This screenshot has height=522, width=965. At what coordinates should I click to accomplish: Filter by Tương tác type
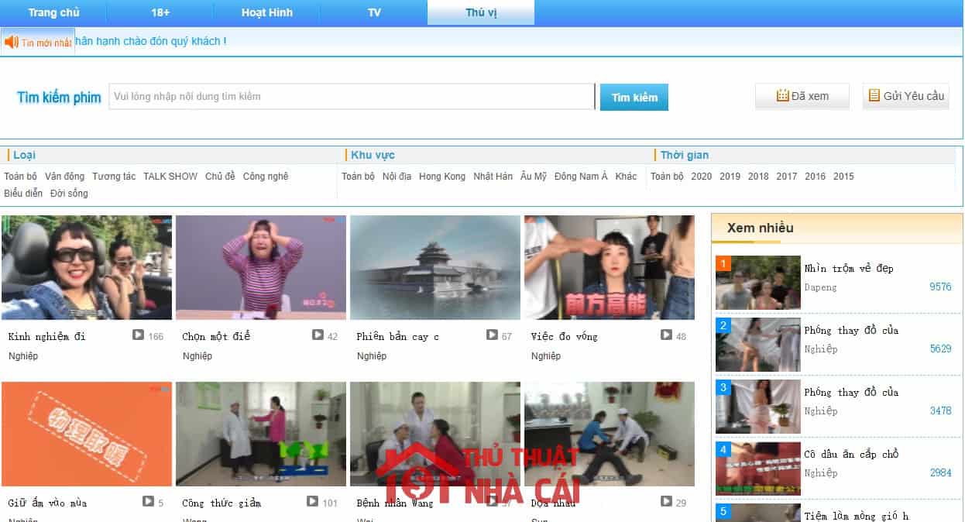point(114,177)
